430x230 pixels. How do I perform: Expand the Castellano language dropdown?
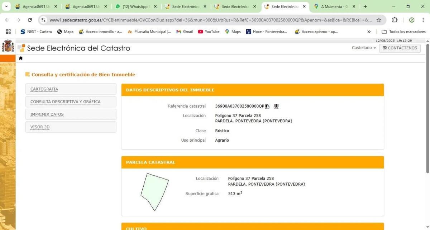[x=364, y=48]
